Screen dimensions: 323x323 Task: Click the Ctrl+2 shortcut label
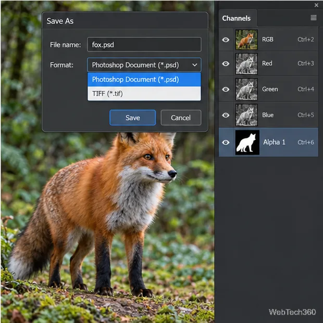click(x=306, y=40)
